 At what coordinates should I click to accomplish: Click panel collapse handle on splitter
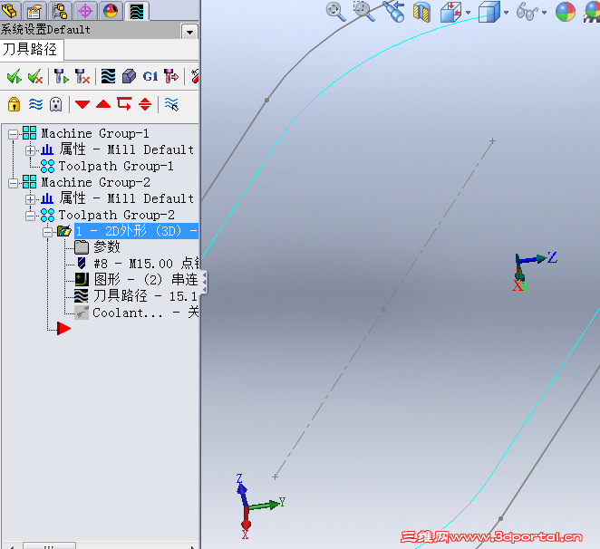204,283
